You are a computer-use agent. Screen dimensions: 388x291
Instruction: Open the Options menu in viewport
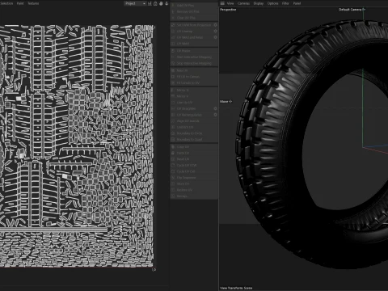click(x=272, y=3)
